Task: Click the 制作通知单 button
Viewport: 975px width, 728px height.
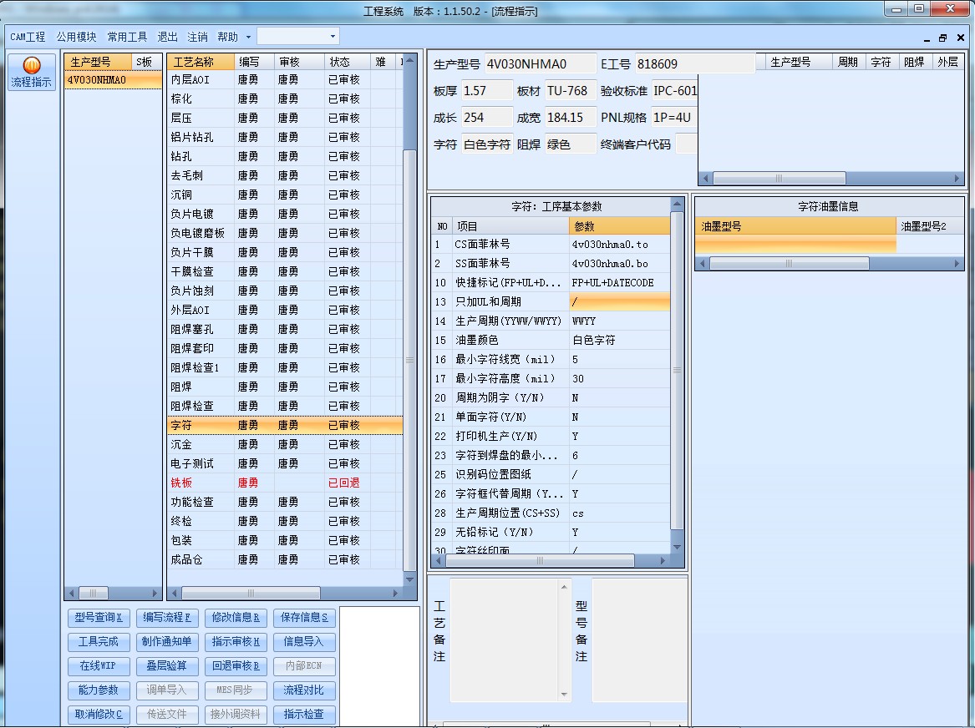Action: [166, 642]
